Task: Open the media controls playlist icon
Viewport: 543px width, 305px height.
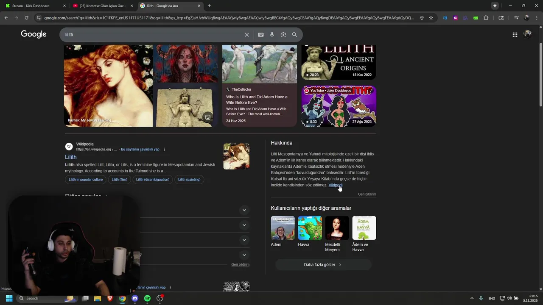Action: [x=516, y=18]
